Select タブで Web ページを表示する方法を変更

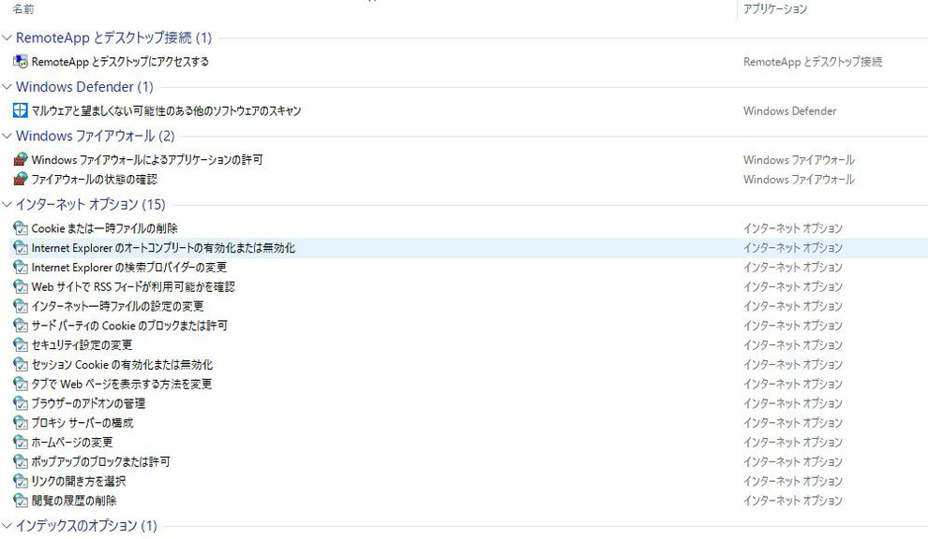pos(122,384)
